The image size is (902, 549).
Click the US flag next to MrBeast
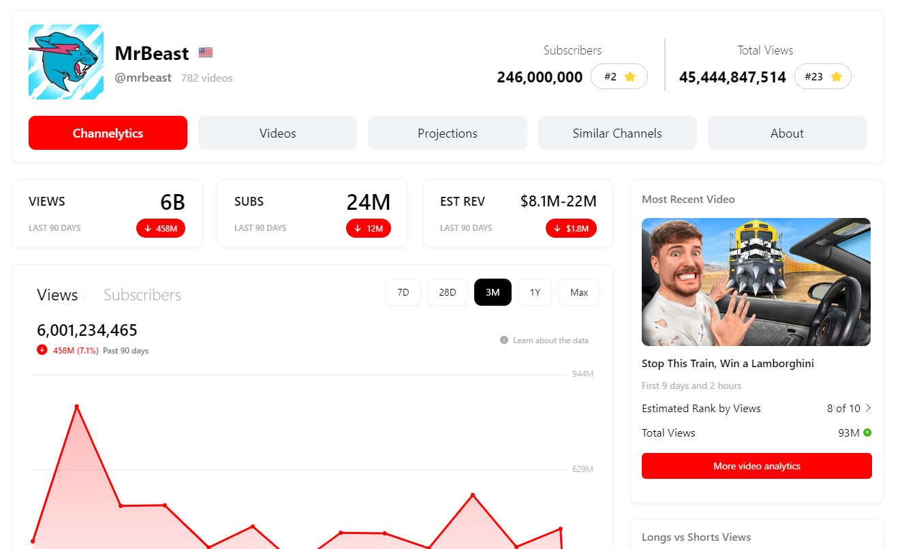206,52
